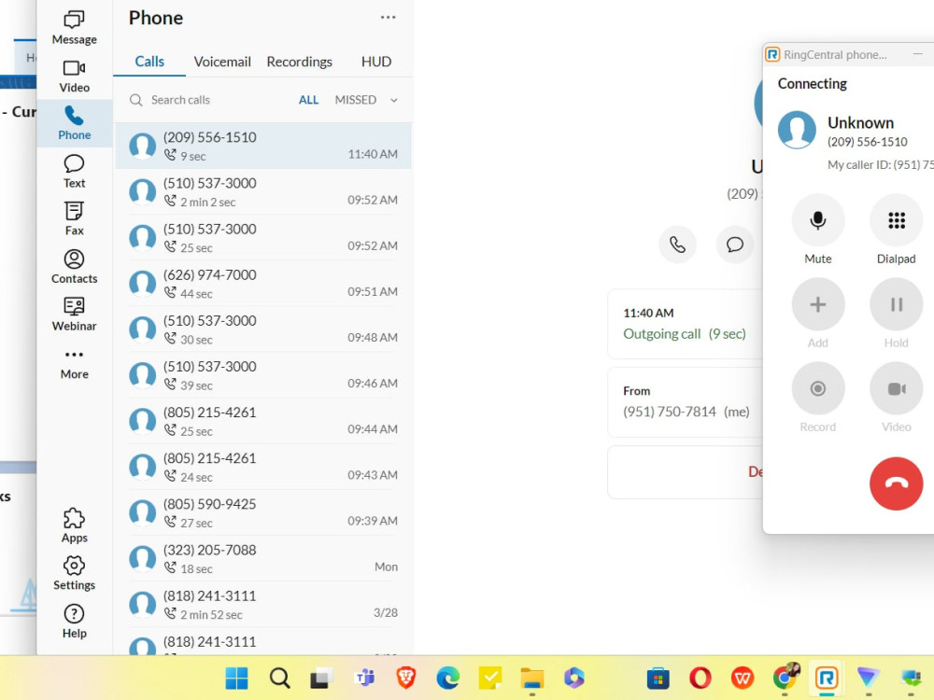Expand the call filter dropdown chevron

394,100
